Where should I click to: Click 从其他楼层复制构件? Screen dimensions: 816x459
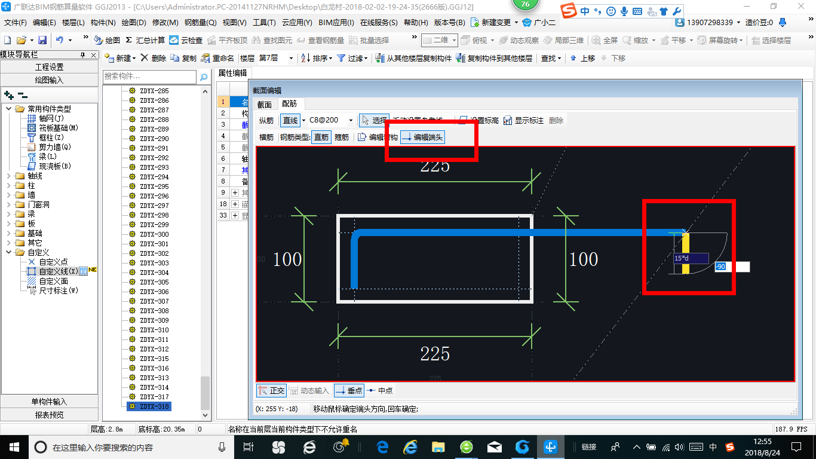413,58
